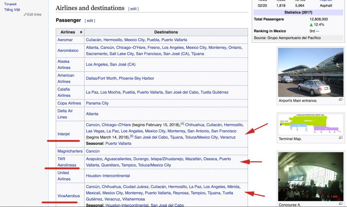Click Las Vegas destination link
The height and width of the screenshot is (207, 347).
[95, 131]
